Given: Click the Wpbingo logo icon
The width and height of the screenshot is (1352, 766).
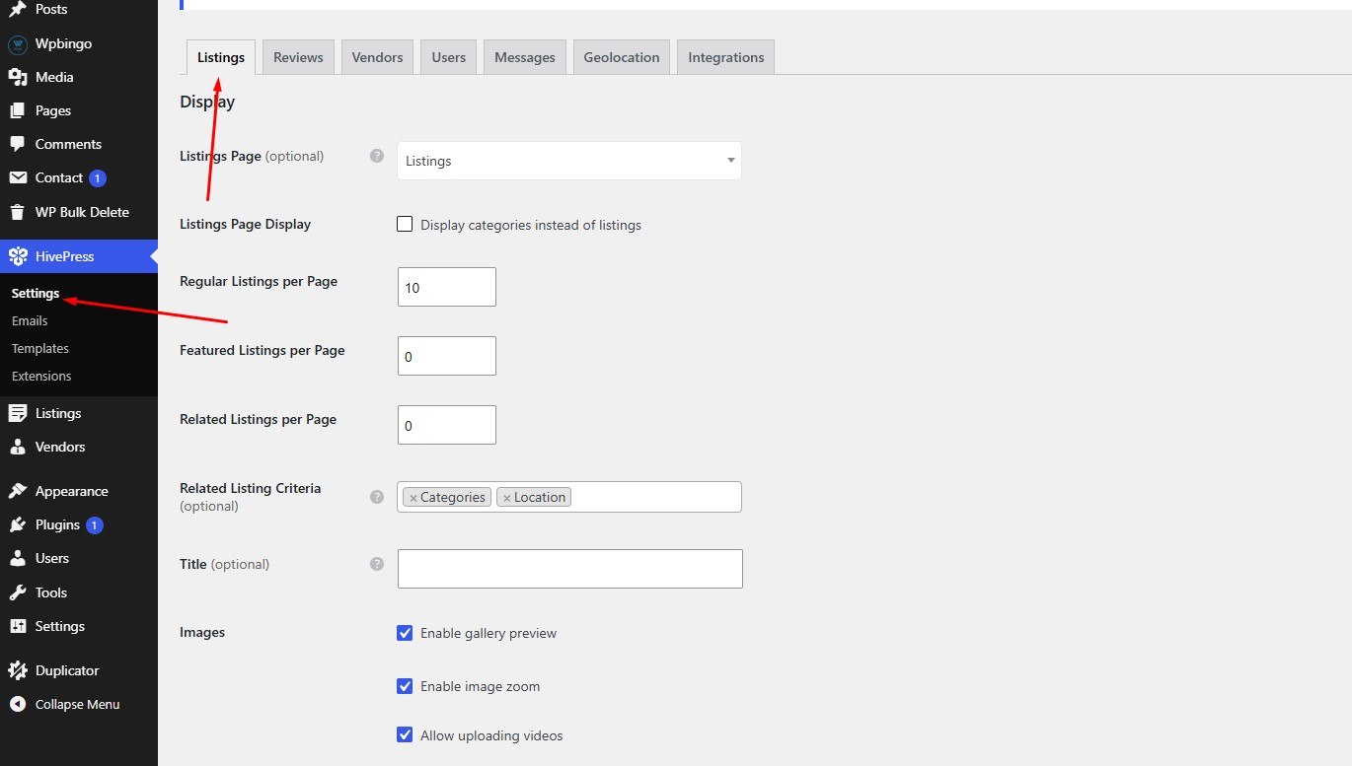Looking at the screenshot, I should click(x=17, y=44).
